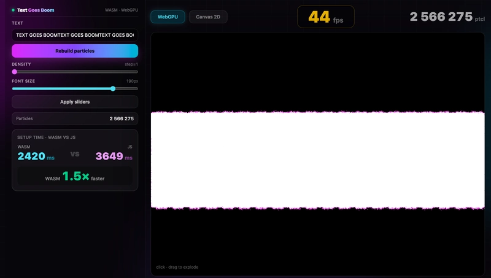Click into the TEXT input field
The height and width of the screenshot is (278, 491).
click(75, 36)
